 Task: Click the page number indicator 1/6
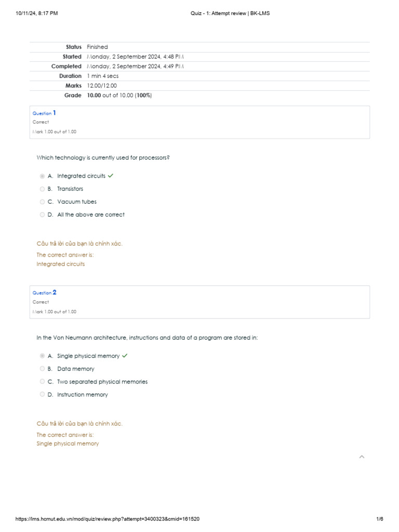pos(379,519)
